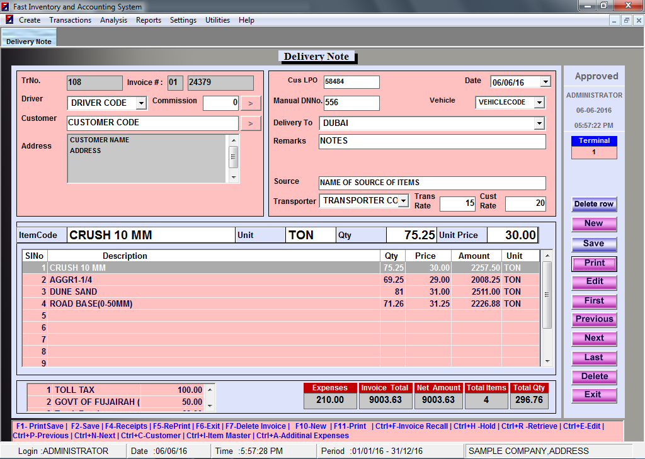Click the Save button
Screen dimensions: 645x459
[x=593, y=244]
